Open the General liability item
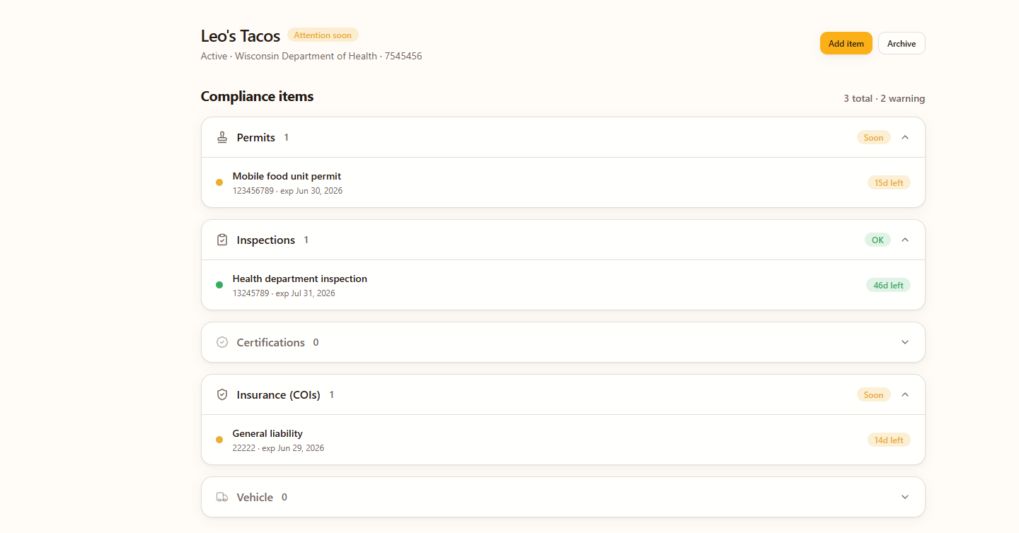Image resolution: width=1019 pixels, height=533 pixels. (563, 440)
